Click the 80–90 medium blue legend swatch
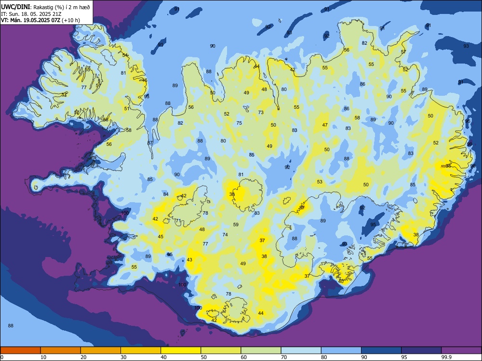 [x=341, y=350]
